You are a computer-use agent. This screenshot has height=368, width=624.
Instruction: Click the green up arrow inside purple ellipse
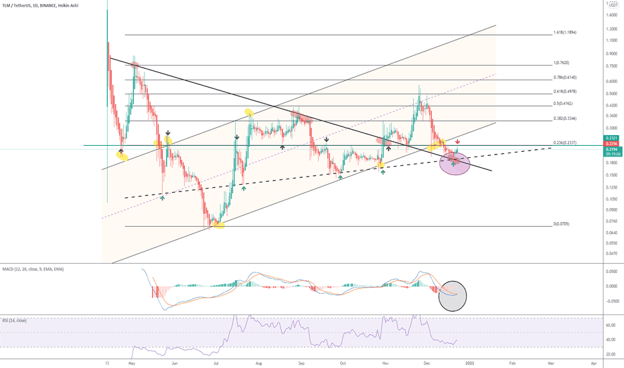(x=453, y=163)
